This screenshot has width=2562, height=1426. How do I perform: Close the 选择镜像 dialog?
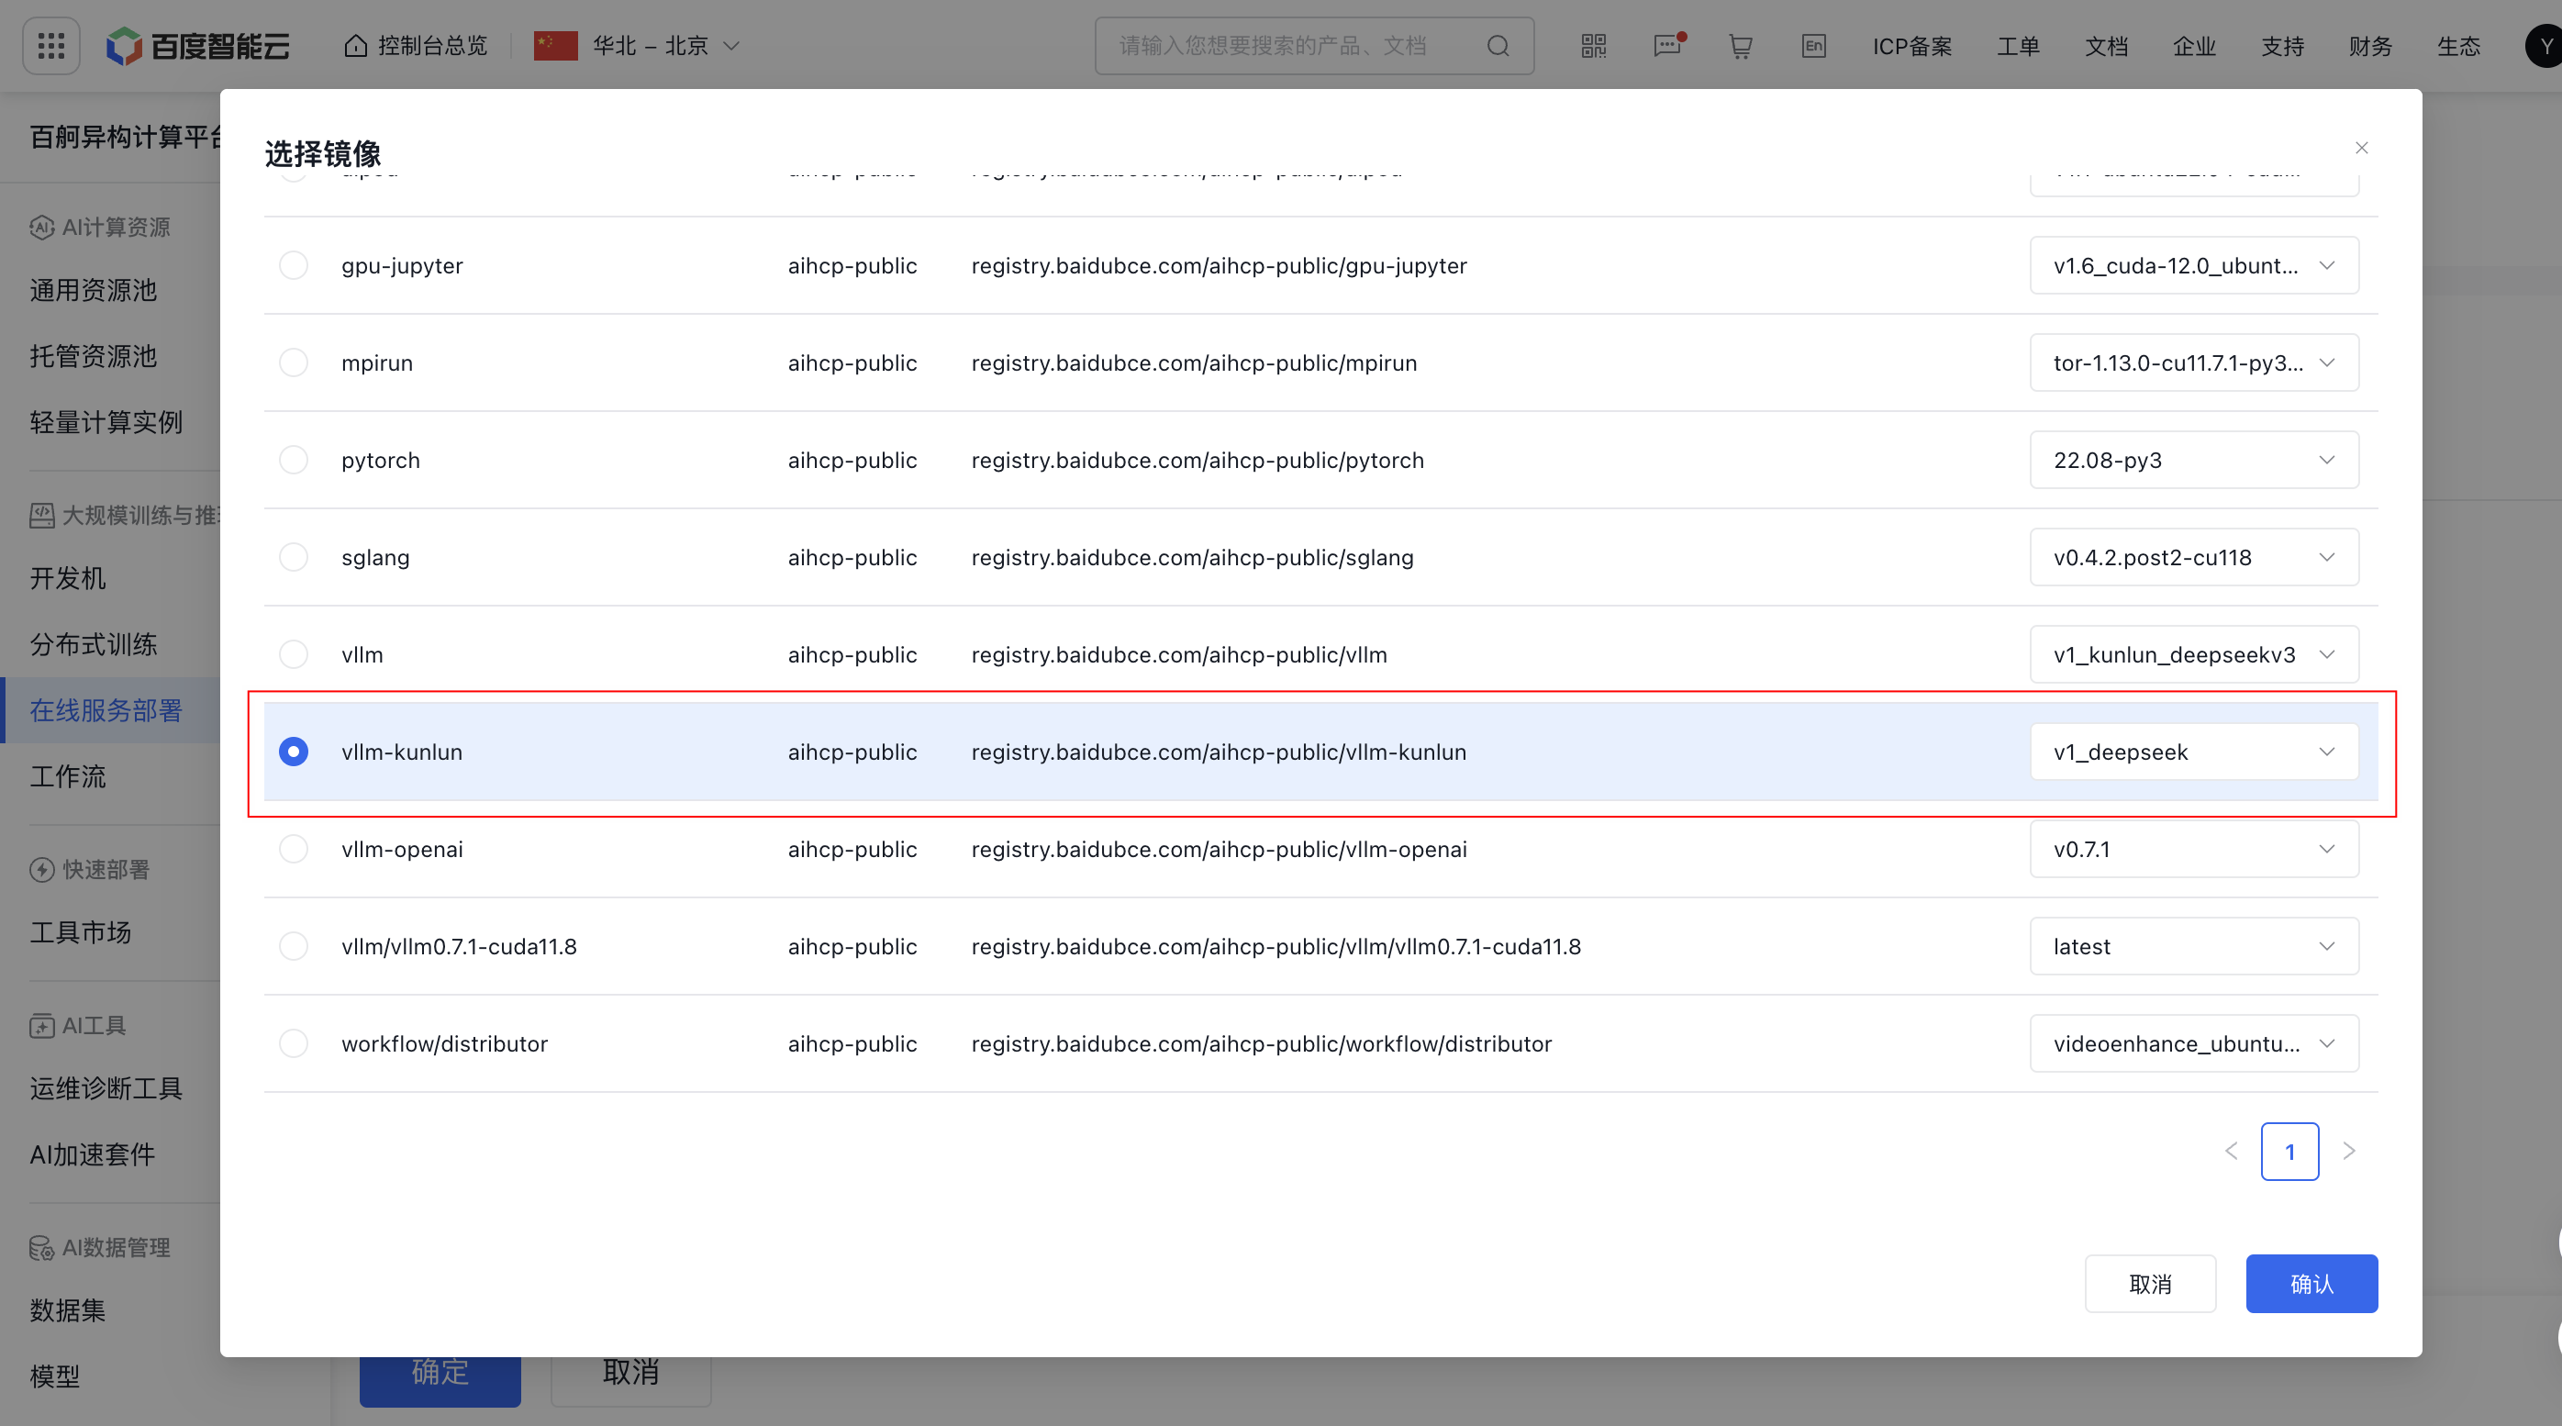point(2361,147)
